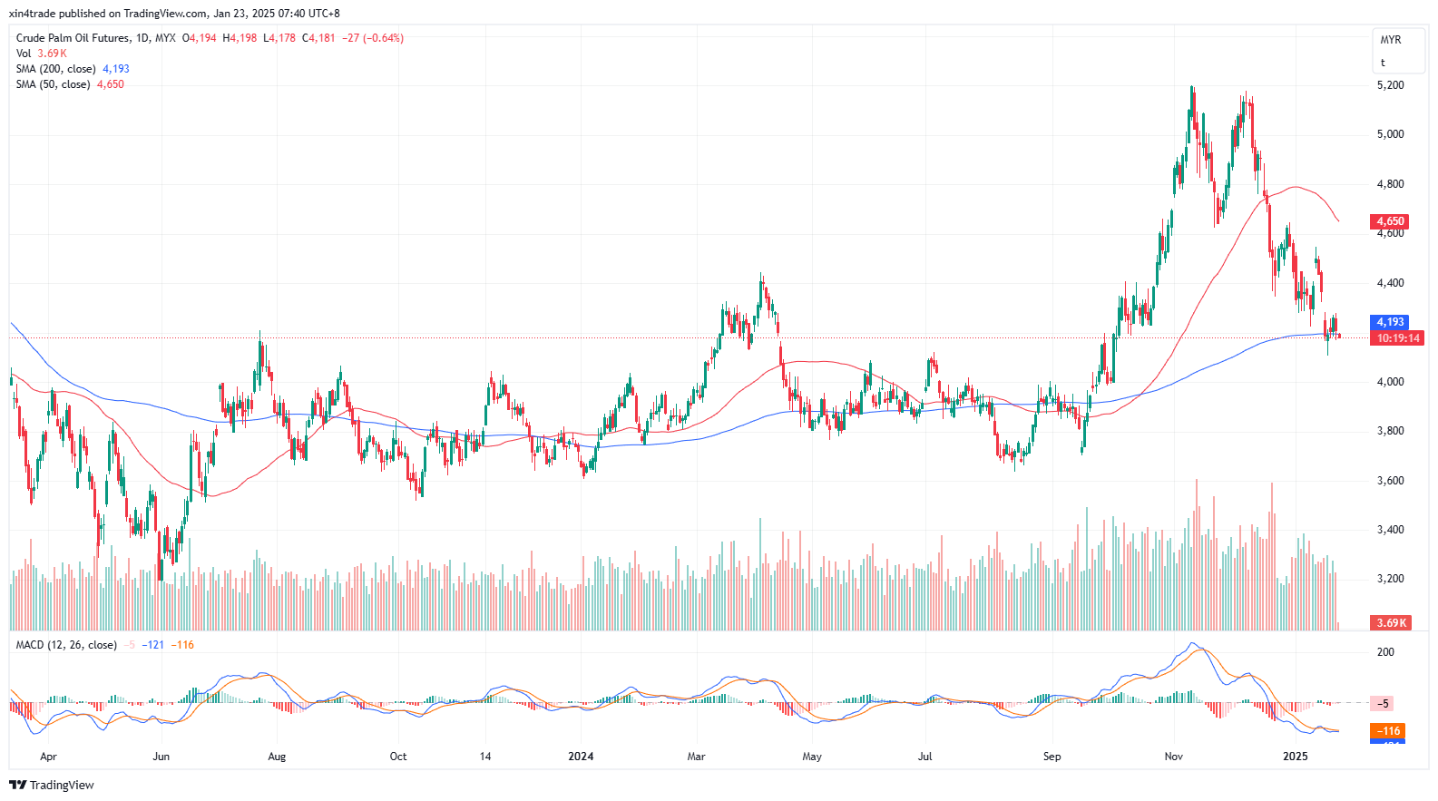Click the Aug label on time axis
Viewport: 1438px width, 801px height.
277,757
